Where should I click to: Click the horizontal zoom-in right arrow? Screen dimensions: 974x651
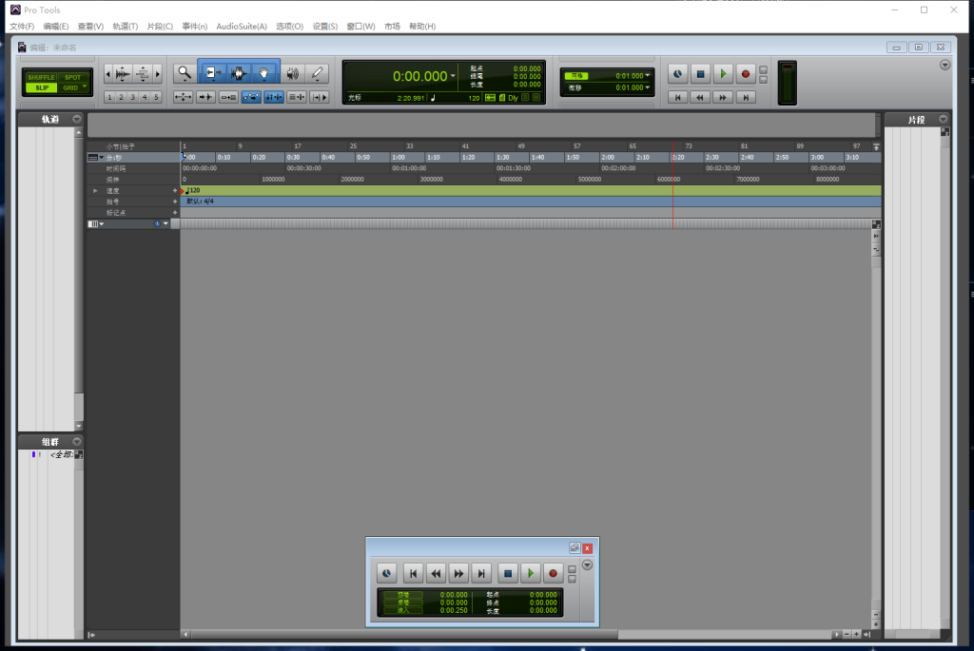(x=158, y=74)
